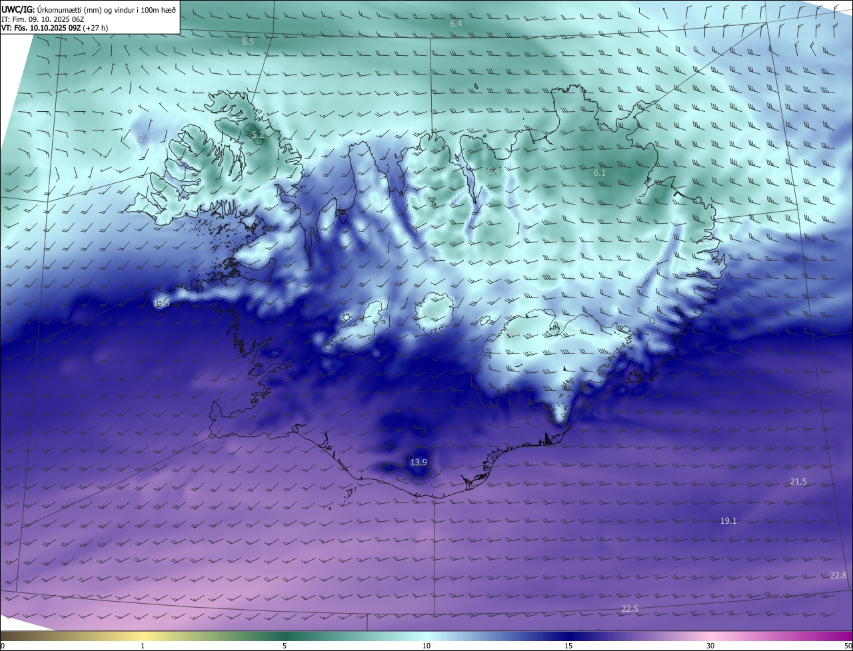Click the 6.5 value on the map

click(x=248, y=41)
